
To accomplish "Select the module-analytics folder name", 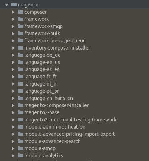I will coord(44,156).
